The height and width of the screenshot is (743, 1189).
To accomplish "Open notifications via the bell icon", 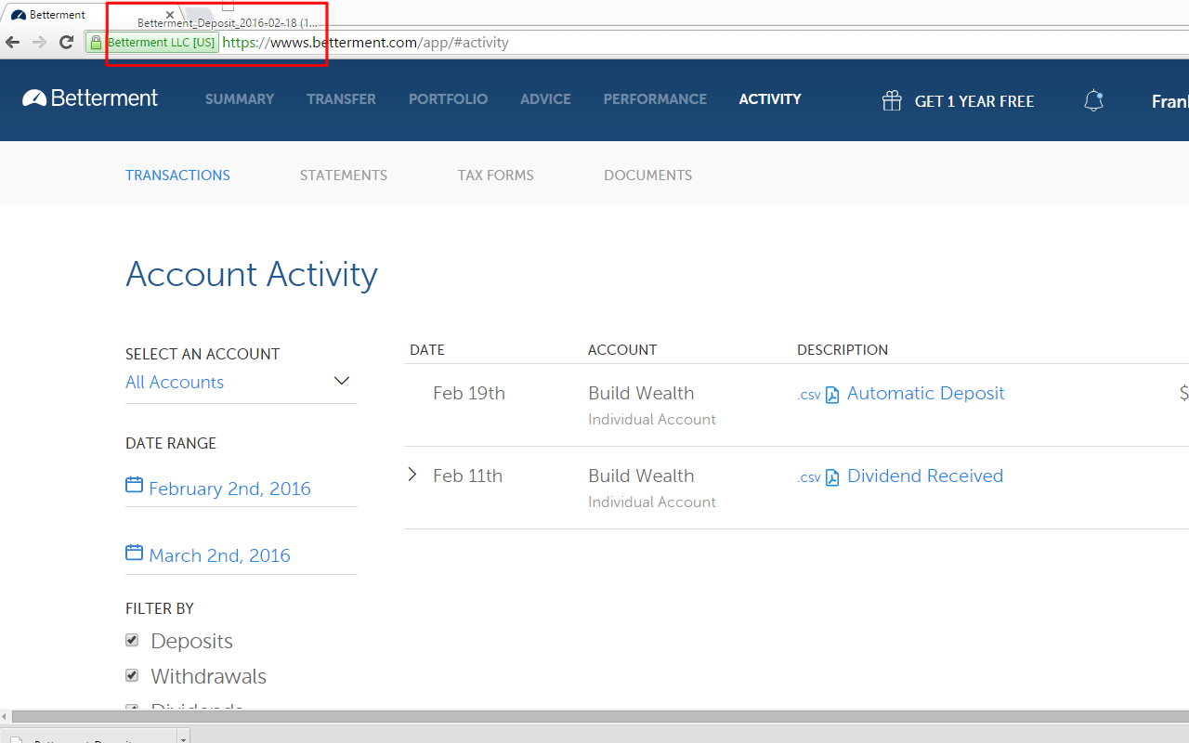I will [1094, 100].
